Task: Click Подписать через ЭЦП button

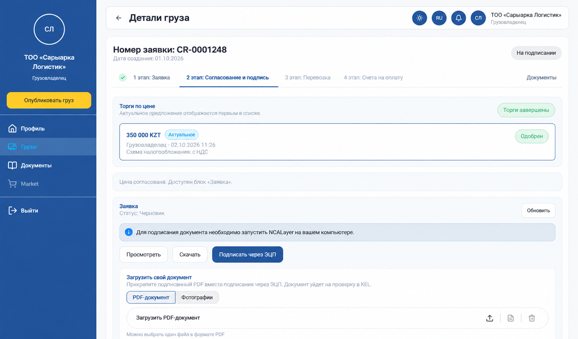Action: (248, 255)
